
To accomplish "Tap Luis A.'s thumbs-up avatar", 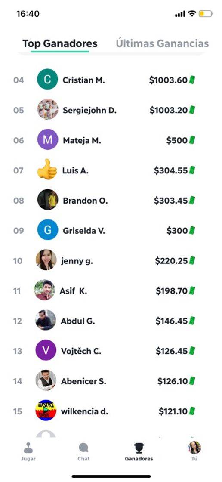I will point(47,170).
